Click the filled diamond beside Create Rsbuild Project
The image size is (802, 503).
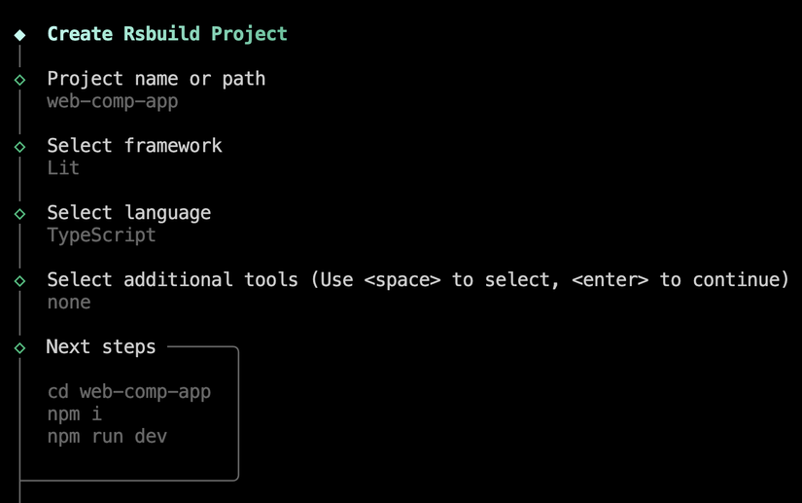click(19, 34)
